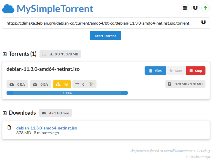This screenshot has width=212, height=160.
Task: Open the Files view for the torrent
Action: tap(155, 71)
